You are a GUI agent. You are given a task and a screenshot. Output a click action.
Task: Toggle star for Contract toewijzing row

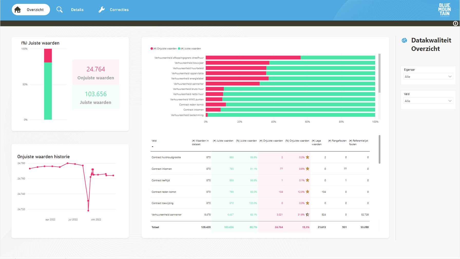tap(308, 203)
